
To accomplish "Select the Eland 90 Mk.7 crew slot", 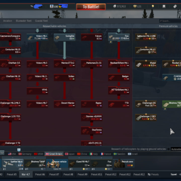I will click(x=79, y=163).
